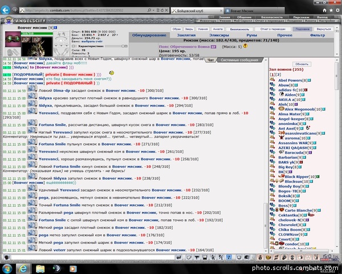Image resolution: width=342 pixels, height=274 pixels.
Task: Collapse the Характеристики section minus box
Action: [74, 46]
